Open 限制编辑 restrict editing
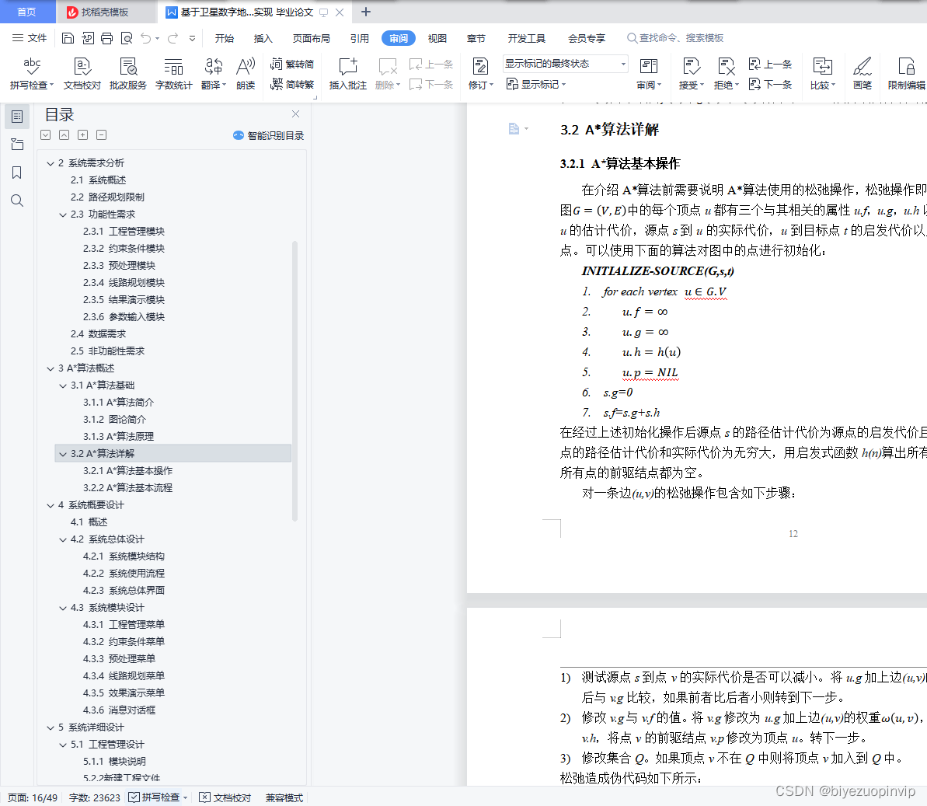927x806 pixels. (906, 74)
